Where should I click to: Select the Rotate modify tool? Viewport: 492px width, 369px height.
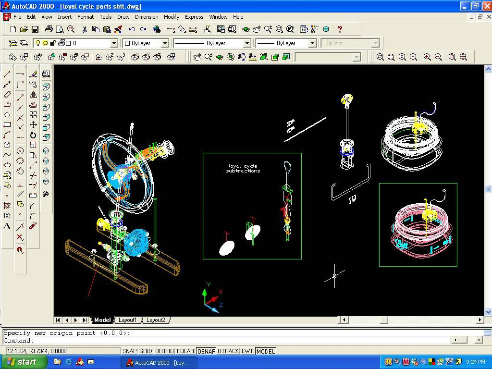(x=33, y=135)
